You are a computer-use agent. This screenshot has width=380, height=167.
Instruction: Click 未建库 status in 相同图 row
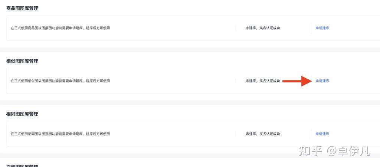point(263,134)
